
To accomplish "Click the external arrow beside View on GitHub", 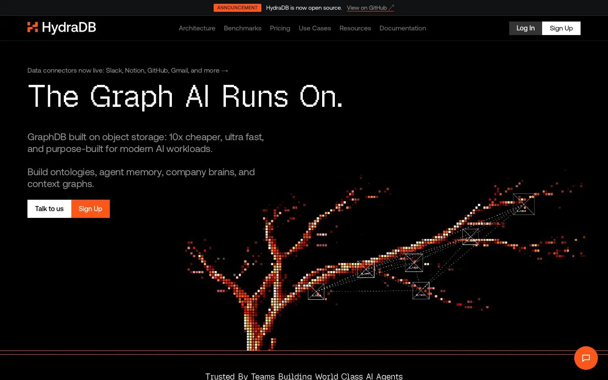I will [391, 8].
